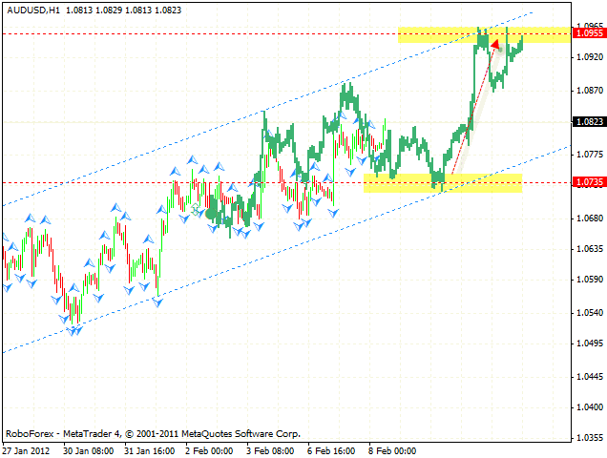Click the red arrowhead near the top

495,45
